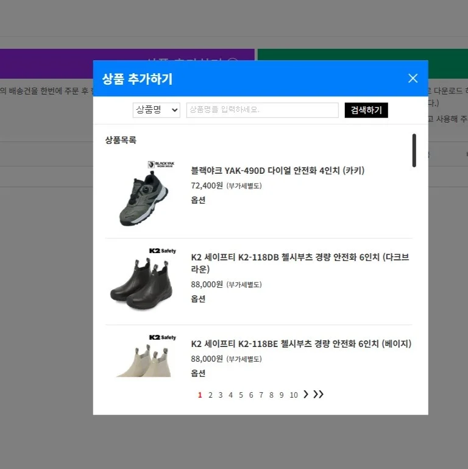Open K2-118DB 첼시부츠 다크브라운 product title
468x469 pixels.
(x=300, y=263)
